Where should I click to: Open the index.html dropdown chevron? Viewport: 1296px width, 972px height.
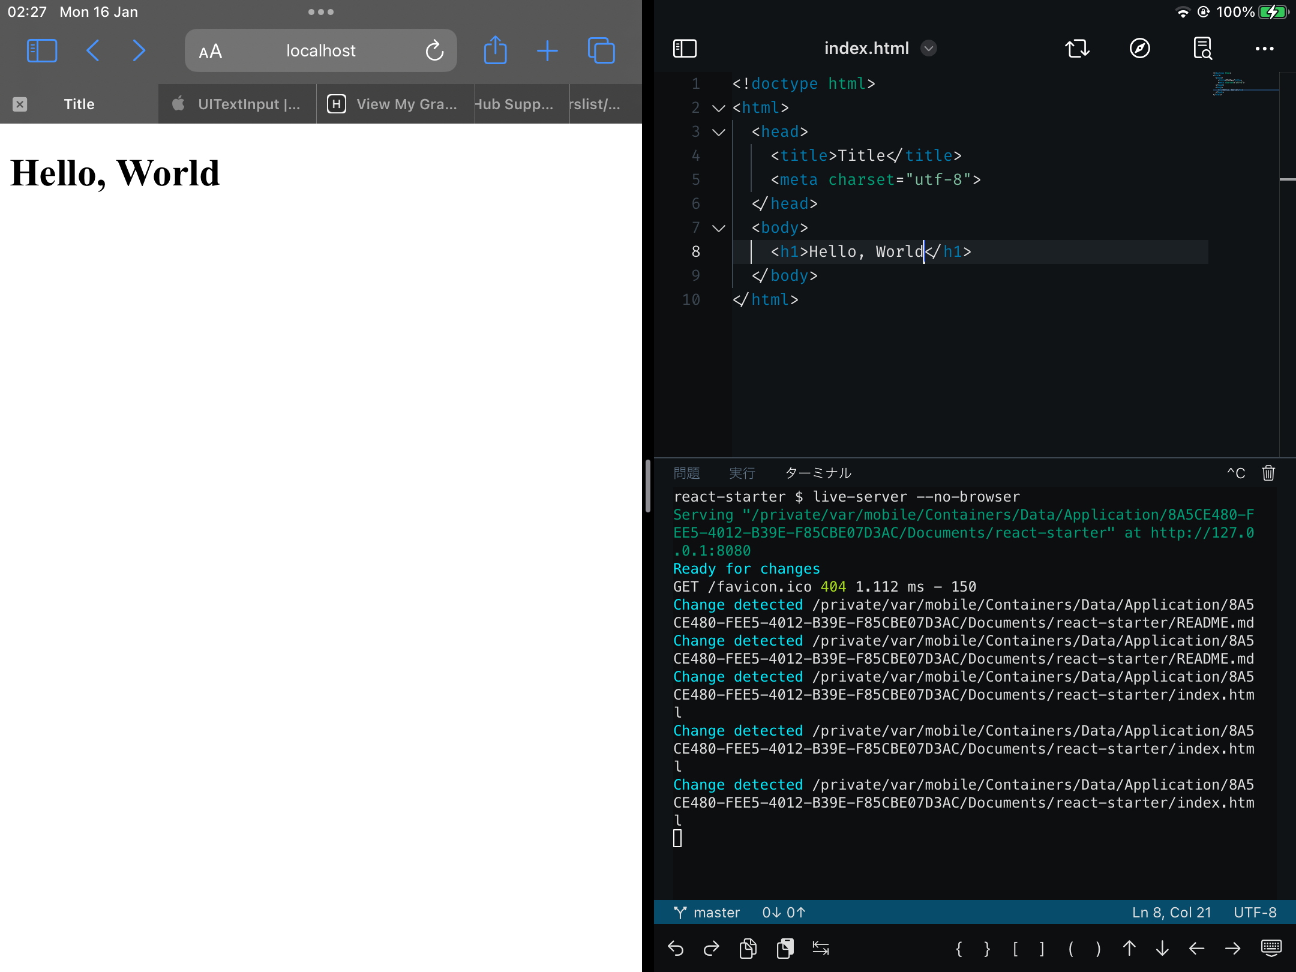tap(928, 49)
